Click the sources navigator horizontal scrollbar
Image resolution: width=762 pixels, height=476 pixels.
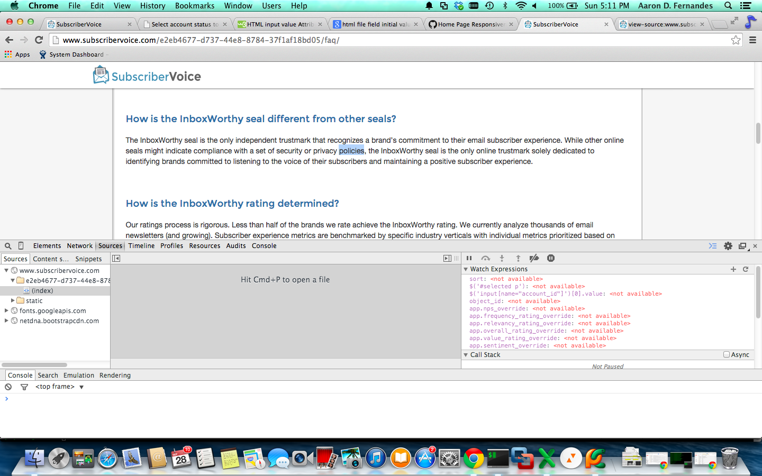(x=34, y=365)
